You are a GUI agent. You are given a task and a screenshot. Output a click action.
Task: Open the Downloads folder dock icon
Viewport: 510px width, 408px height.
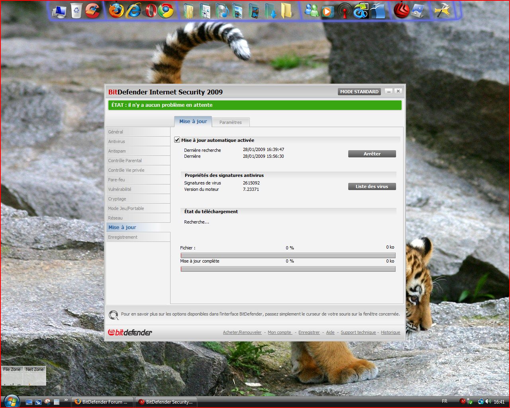[x=270, y=11]
